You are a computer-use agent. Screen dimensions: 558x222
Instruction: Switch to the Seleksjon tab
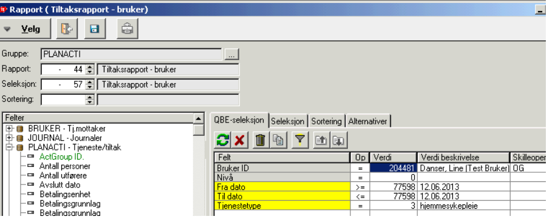click(288, 121)
